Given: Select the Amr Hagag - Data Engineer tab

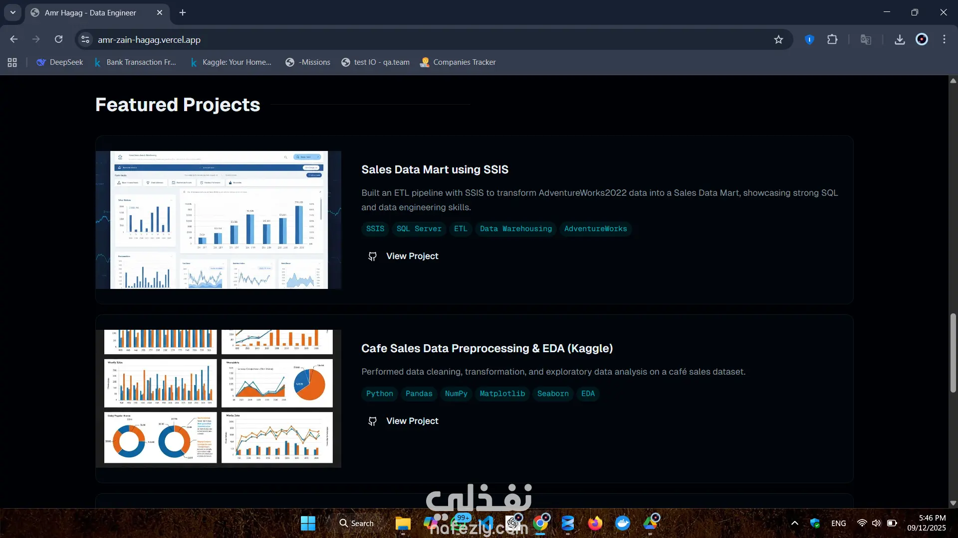Looking at the screenshot, I should (90, 12).
